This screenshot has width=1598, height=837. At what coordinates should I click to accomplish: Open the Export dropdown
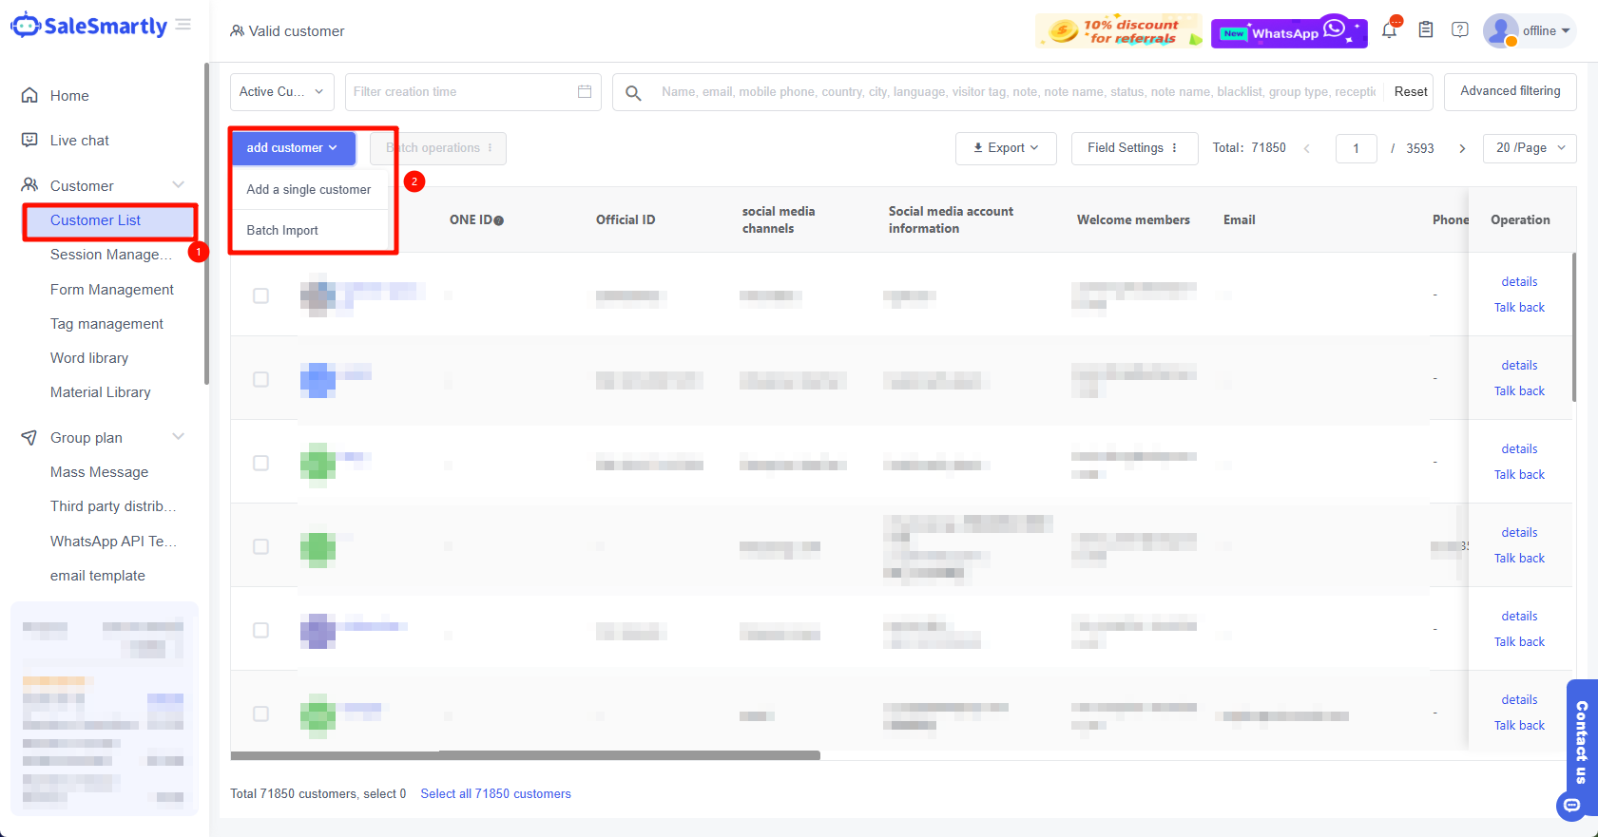pos(1005,148)
